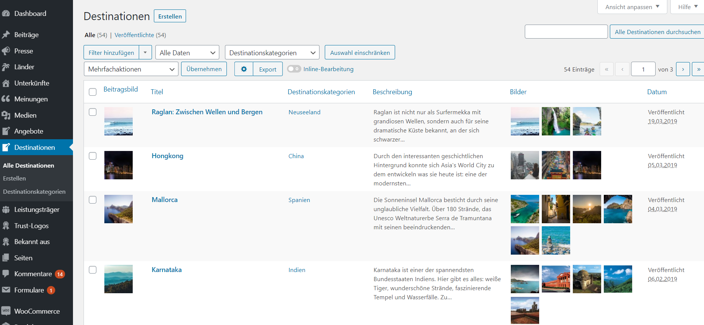
Task: Sort table by the Titel column
Action: [157, 92]
